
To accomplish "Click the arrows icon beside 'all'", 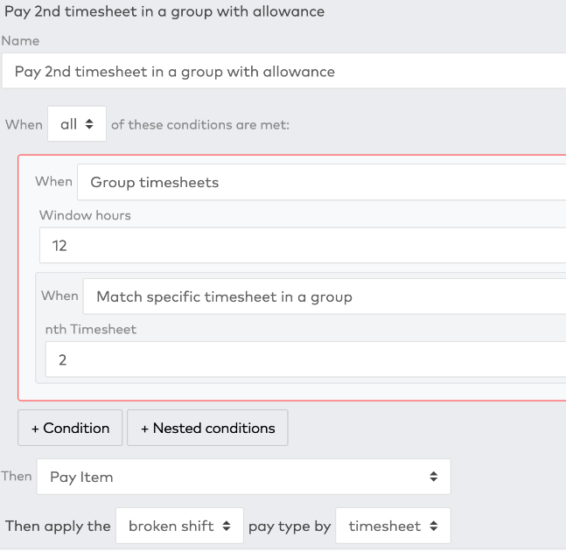I will coord(89,124).
